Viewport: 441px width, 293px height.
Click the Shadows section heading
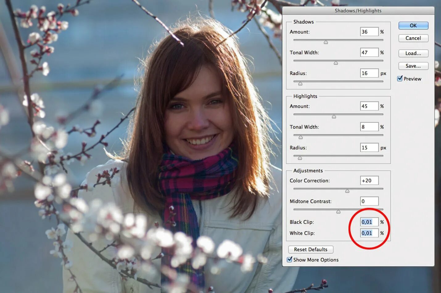click(x=303, y=22)
